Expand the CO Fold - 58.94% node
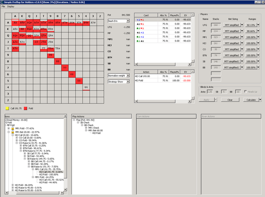265x197 pixels. (x=17, y=140)
